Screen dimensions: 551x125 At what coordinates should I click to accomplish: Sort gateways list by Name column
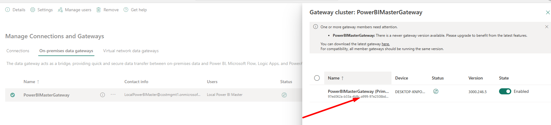[31, 82]
